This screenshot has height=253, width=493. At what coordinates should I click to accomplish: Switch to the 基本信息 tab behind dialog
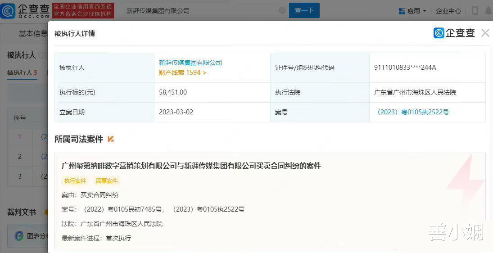[33, 33]
